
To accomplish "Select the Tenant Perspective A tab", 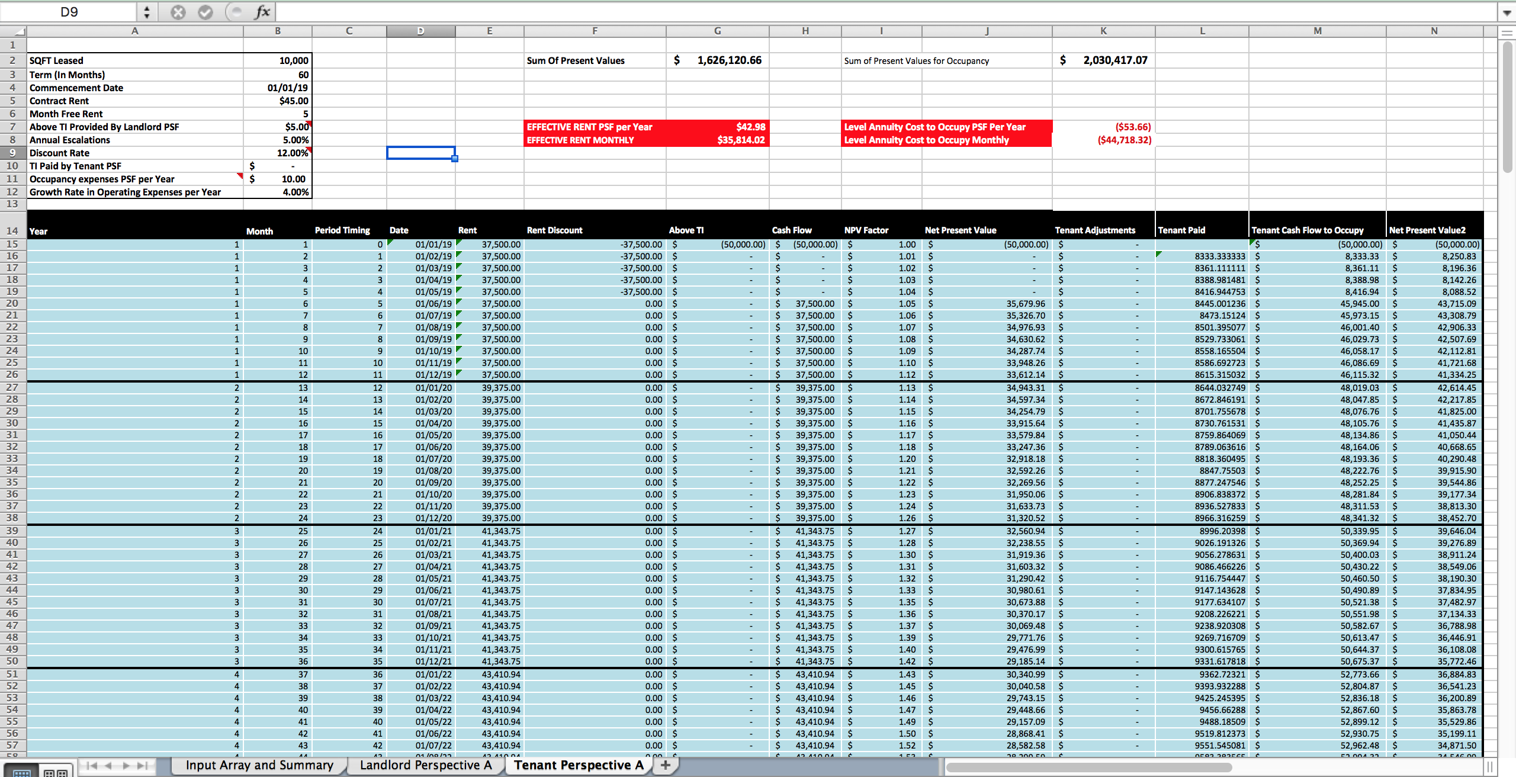I will pyautogui.click(x=577, y=765).
